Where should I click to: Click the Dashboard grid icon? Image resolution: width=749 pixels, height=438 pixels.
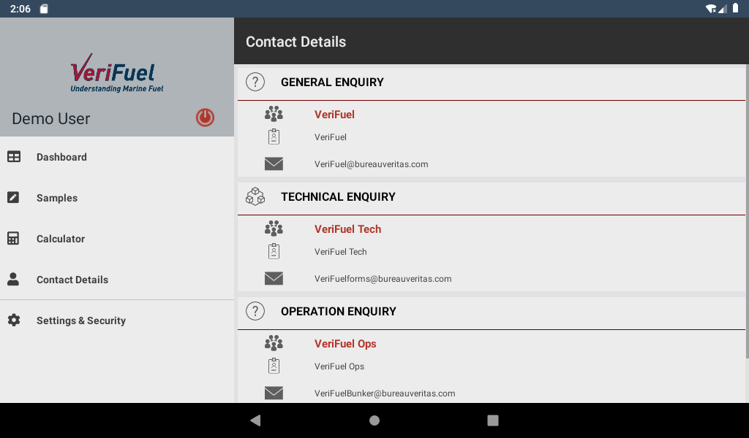pyautogui.click(x=14, y=156)
